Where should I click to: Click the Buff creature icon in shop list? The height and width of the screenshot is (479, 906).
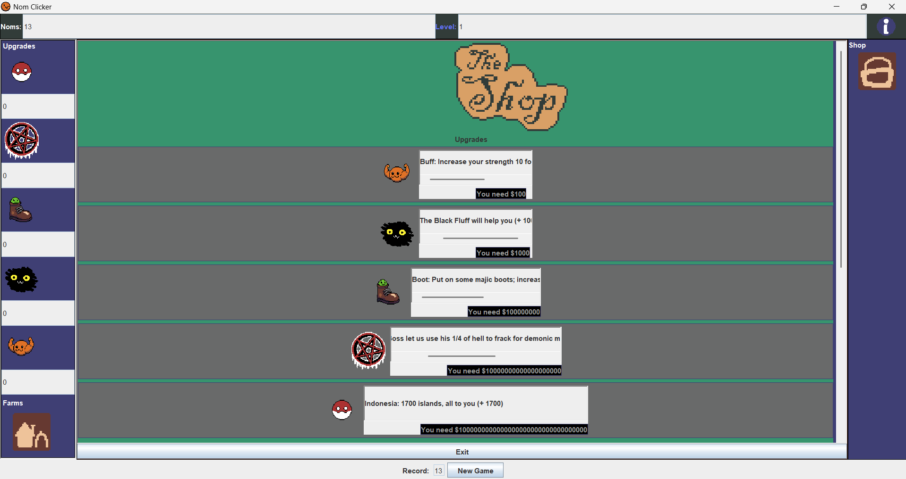point(396,173)
